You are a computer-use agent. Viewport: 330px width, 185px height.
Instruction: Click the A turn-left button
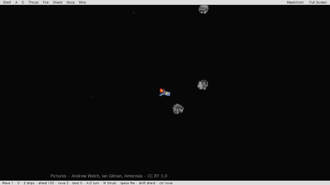pos(16,2)
